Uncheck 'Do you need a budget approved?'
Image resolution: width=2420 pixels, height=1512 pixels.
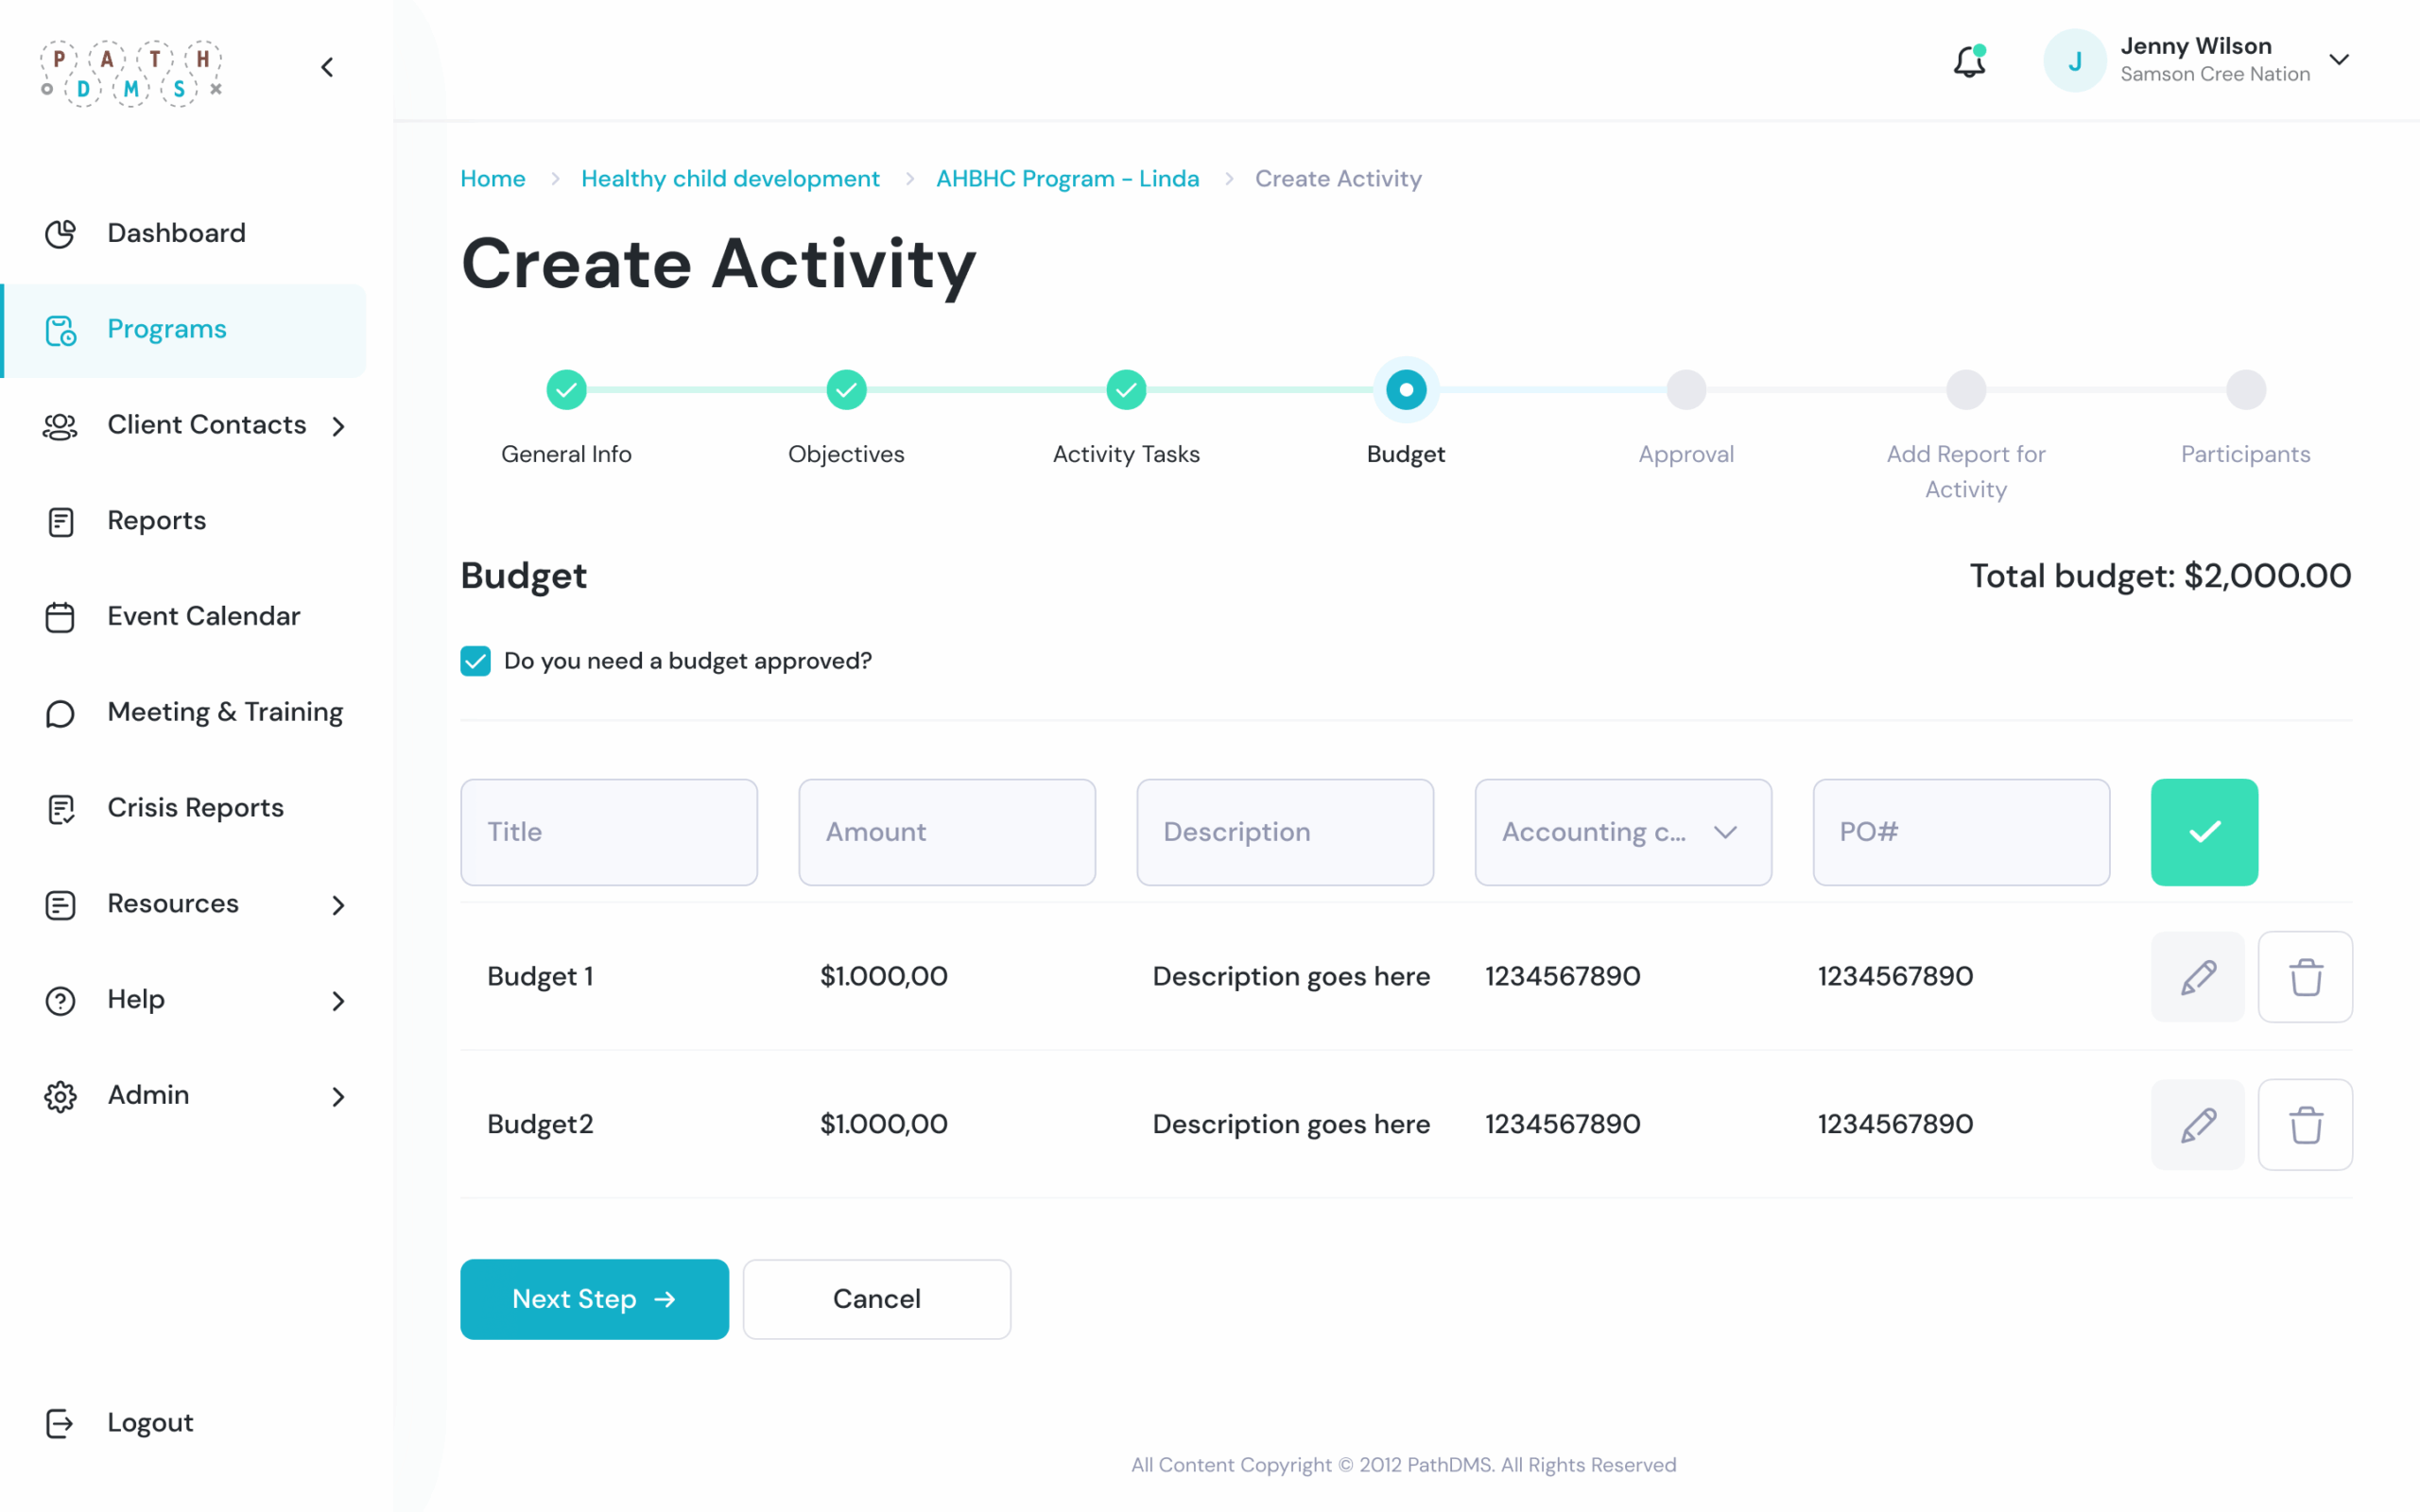[475, 661]
